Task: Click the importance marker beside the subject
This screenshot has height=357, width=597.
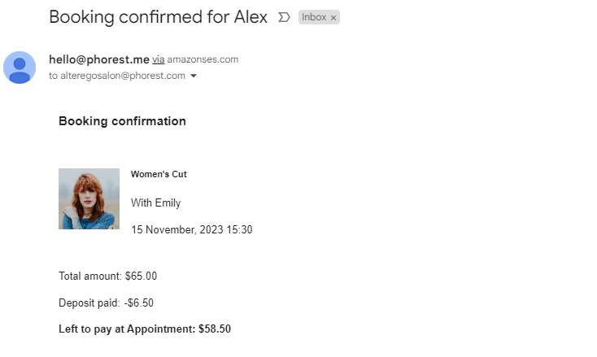Action: (x=284, y=17)
